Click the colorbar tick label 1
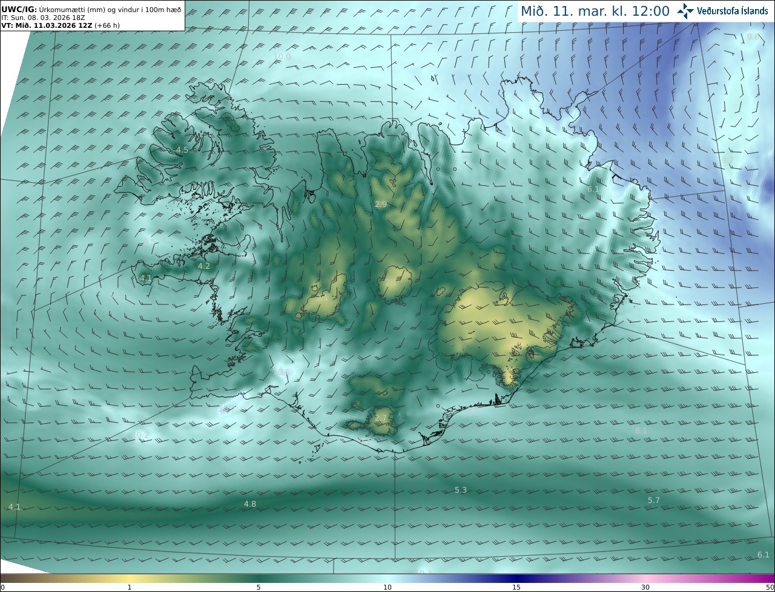Viewport: 775px width, 592px height. pos(130,587)
